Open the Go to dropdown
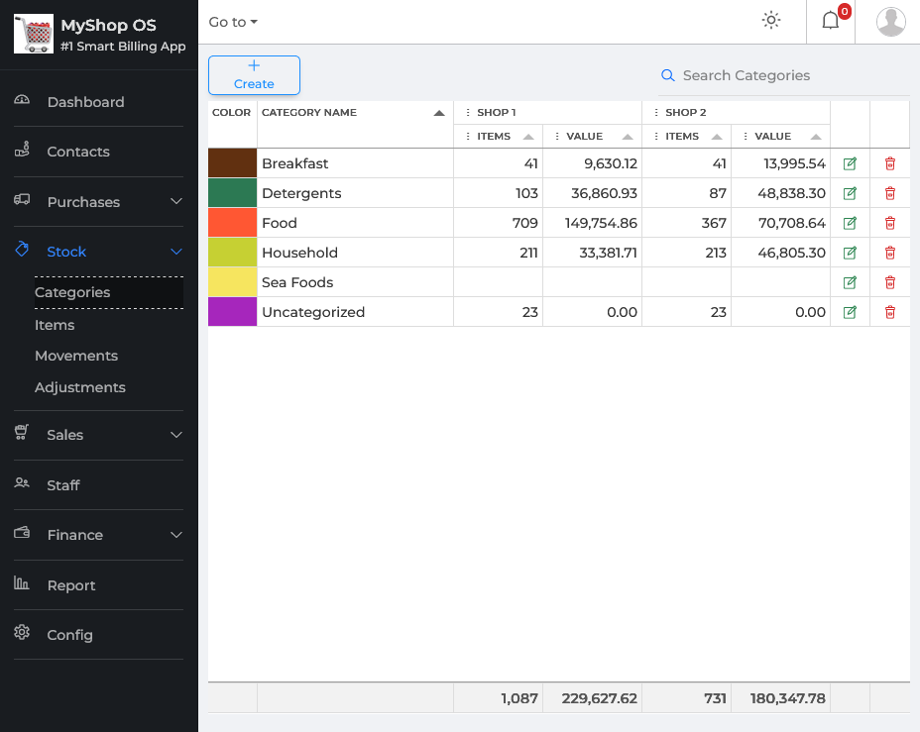Viewport: 920px width, 732px height. click(x=233, y=22)
